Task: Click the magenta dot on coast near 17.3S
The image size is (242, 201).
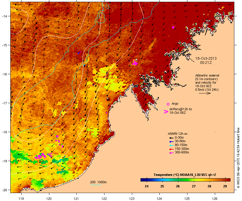Action: pyautogui.click(x=107, y=113)
